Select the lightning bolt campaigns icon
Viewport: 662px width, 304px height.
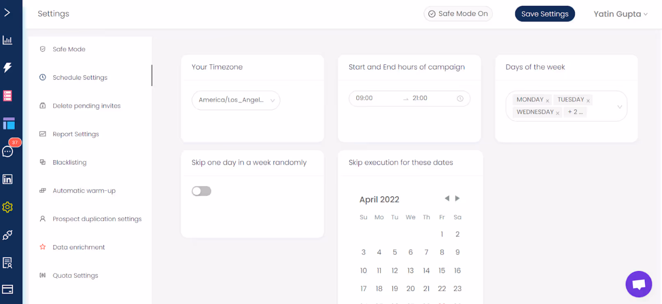coord(7,68)
